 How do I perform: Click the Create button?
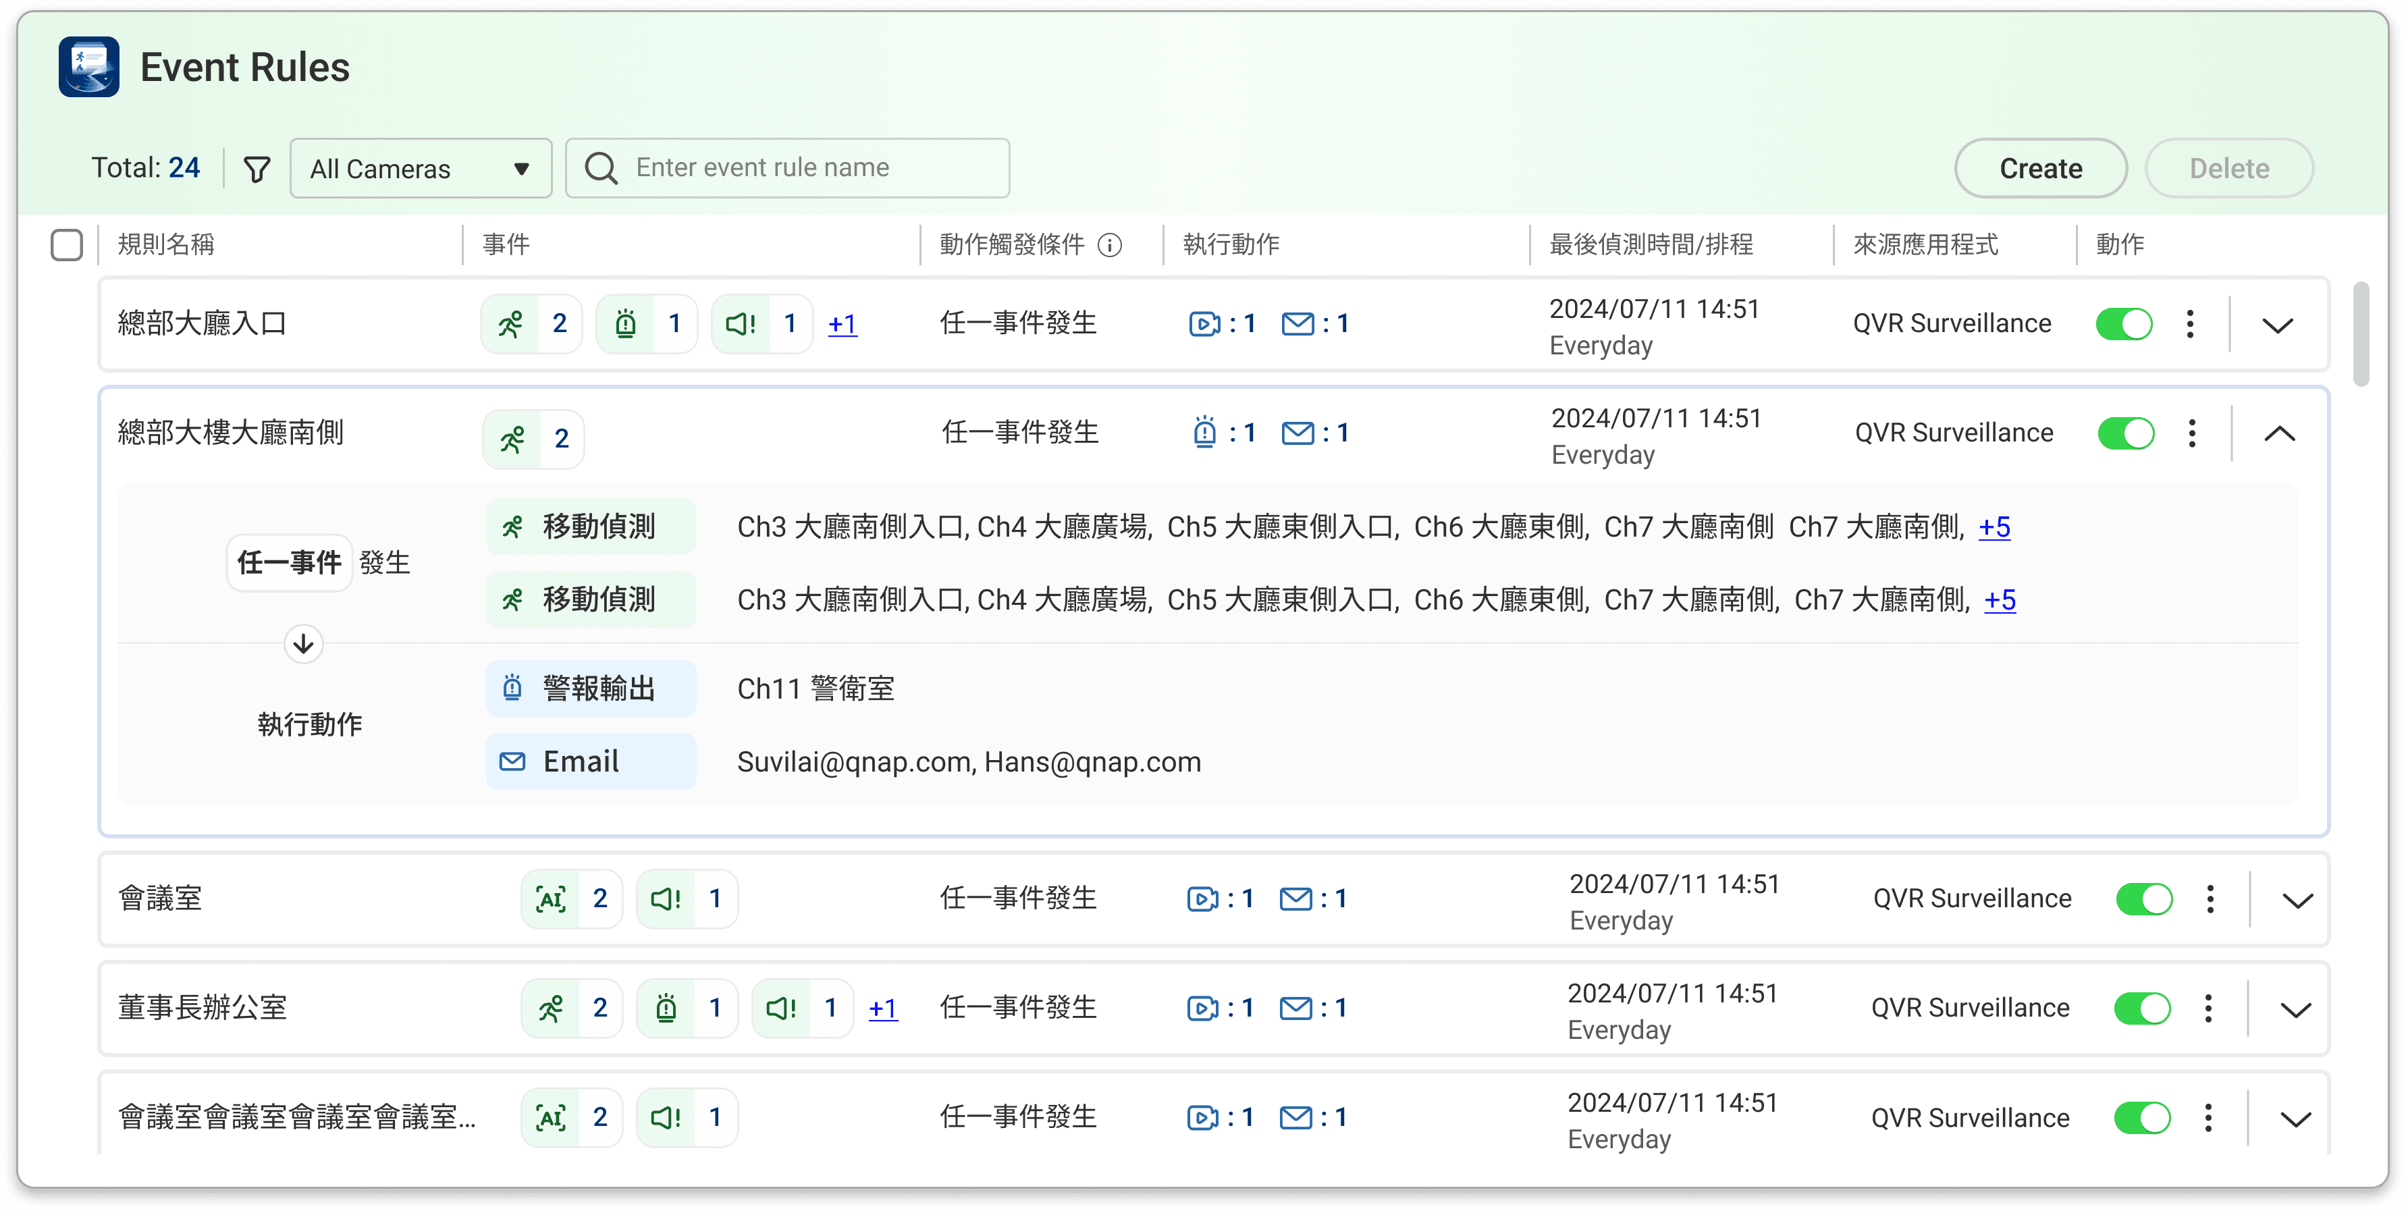click(2040, 169)
